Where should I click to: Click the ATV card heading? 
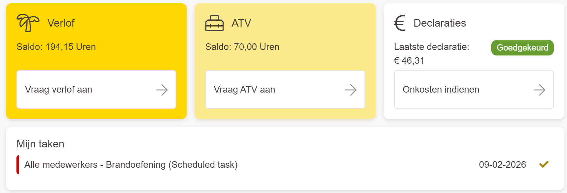click(x=241, y=23)
